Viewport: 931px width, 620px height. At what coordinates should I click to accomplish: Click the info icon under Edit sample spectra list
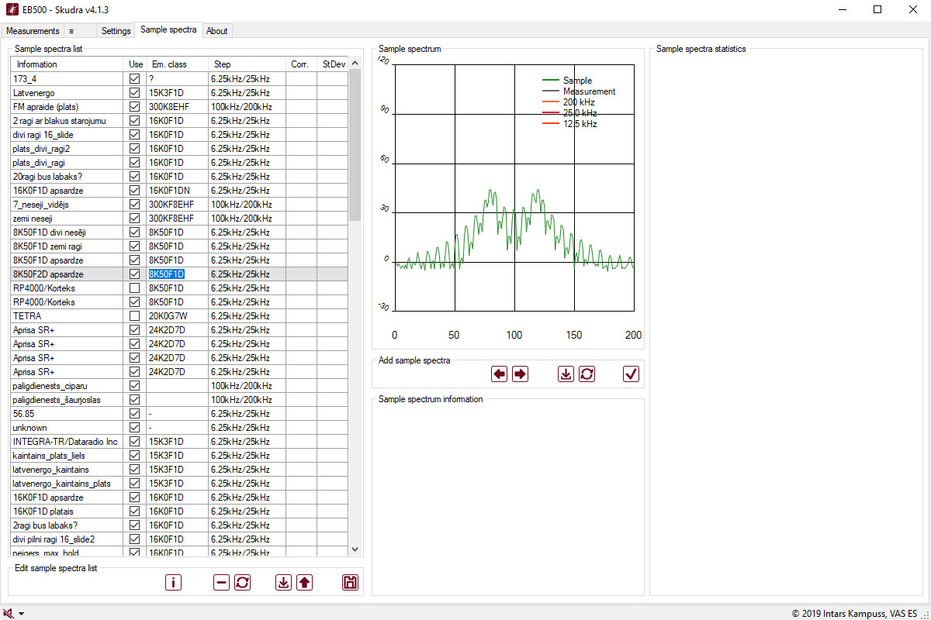173,582
